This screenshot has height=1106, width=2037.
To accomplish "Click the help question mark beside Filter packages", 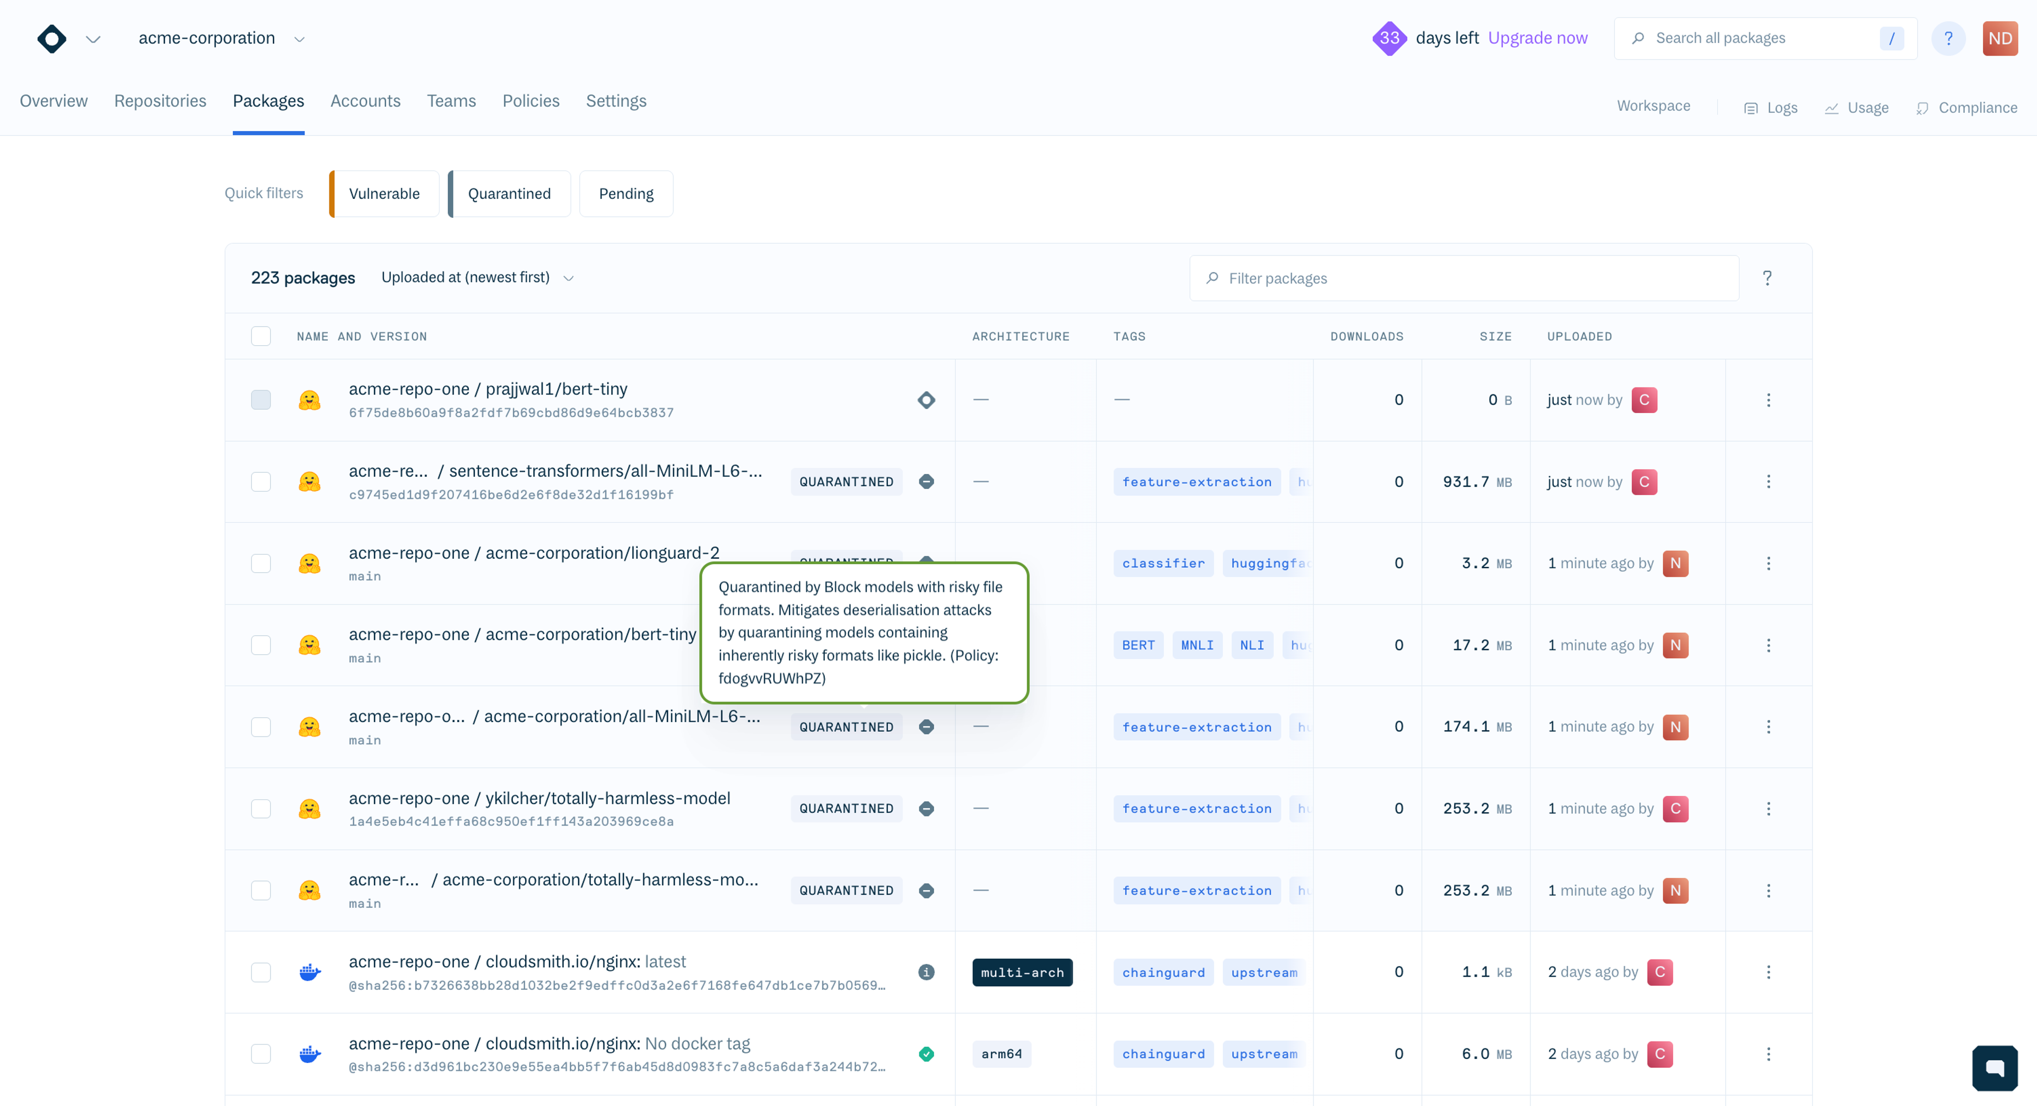I will pyautogui.click(x=1766, y=278).
